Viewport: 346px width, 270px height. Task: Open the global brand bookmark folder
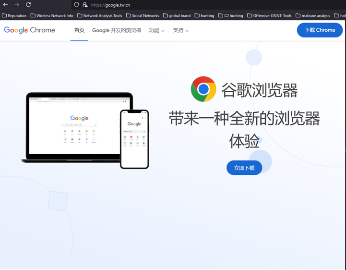coord(177,16)
